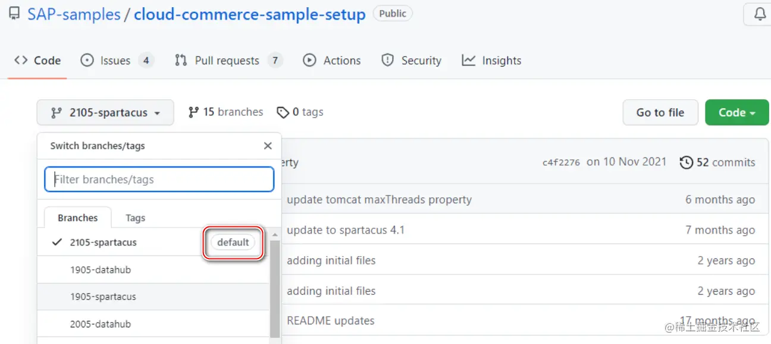
Task: Click the Security shield icon
Action: (388, 60)
